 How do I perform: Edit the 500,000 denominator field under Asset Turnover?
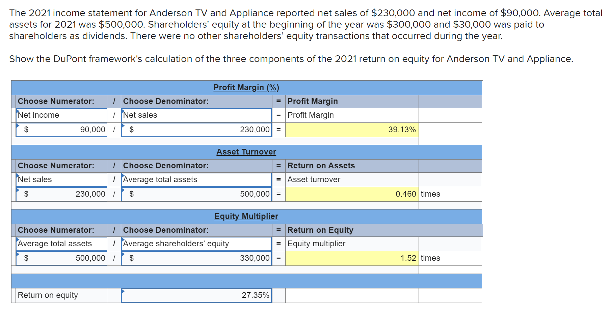[x=196, y=194]
